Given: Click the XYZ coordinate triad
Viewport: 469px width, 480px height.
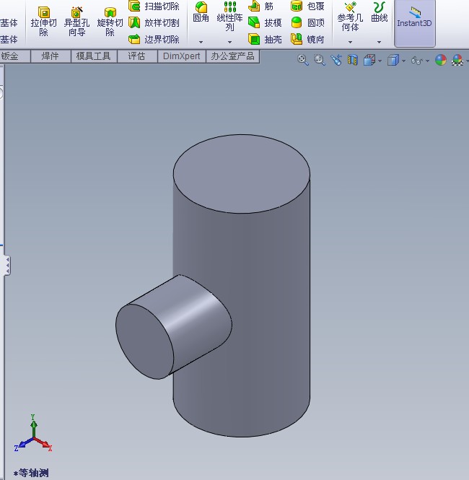Looking at the screenshot, I should (33, 434).
